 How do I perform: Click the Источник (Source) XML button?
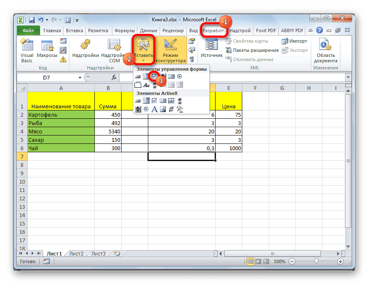[211, 49]
